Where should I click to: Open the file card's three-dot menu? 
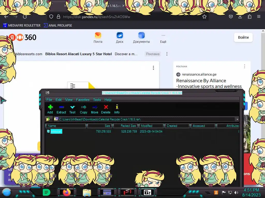(153, 68)
